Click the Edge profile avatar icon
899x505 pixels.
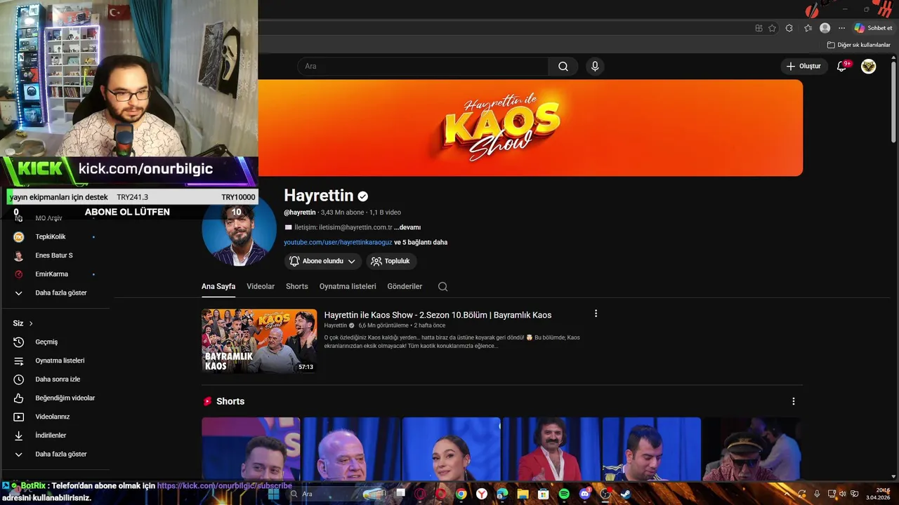coord(825,28)
